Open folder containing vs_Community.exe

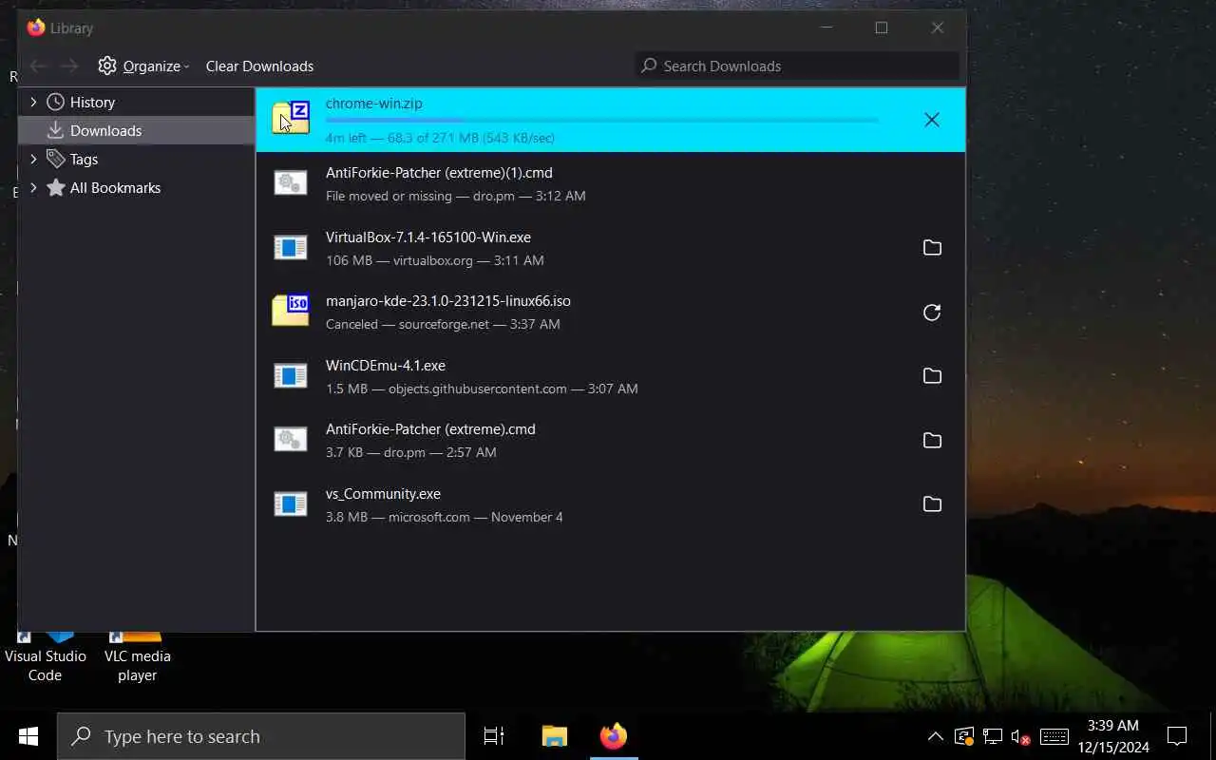click(x=932, y=504)
